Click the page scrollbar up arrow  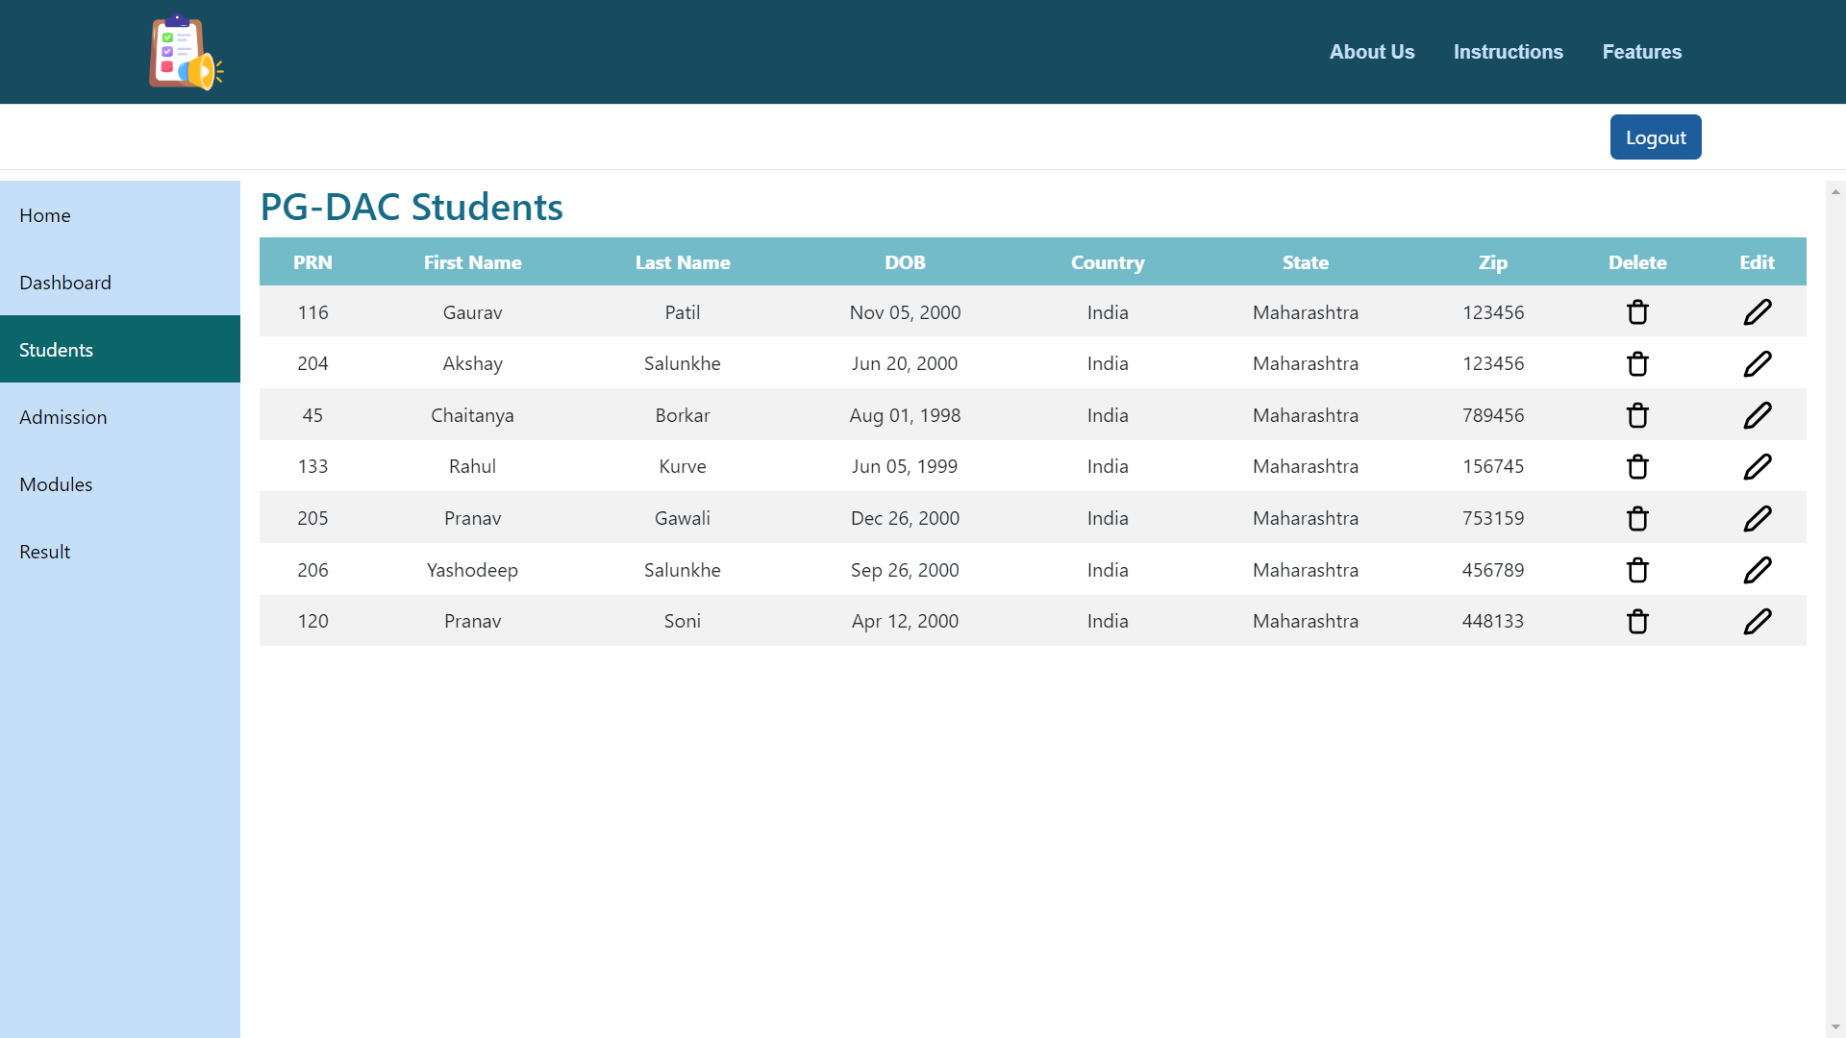[1835, 191]
